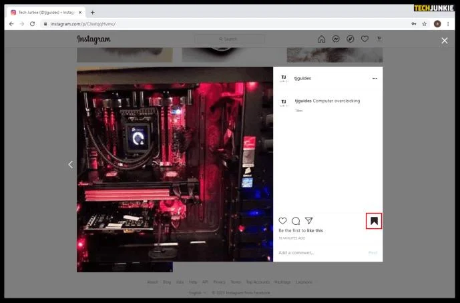
Task: Open a new browser tab
Action: [x=92, y=12]
